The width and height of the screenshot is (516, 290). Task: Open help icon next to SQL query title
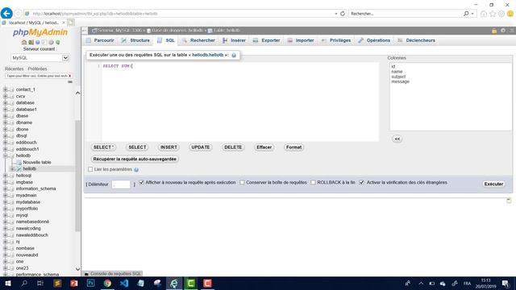coord(234,56)
